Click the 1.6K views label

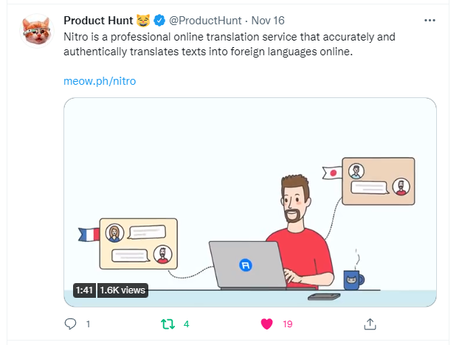(123, 290)
